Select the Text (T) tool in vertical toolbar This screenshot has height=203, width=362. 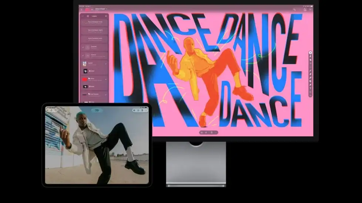tap(310, 88)
